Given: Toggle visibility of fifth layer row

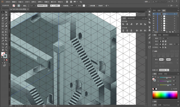Looking at the screenshot, I should (154, 23).
